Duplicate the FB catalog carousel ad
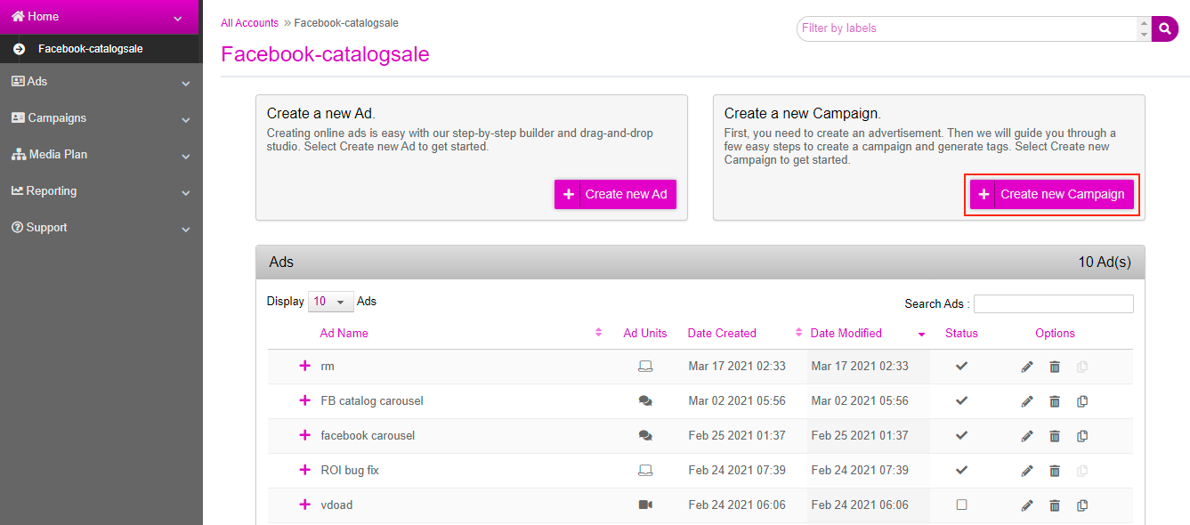The width and height of the screenshot is (1190, 525). pos(1082,401)
